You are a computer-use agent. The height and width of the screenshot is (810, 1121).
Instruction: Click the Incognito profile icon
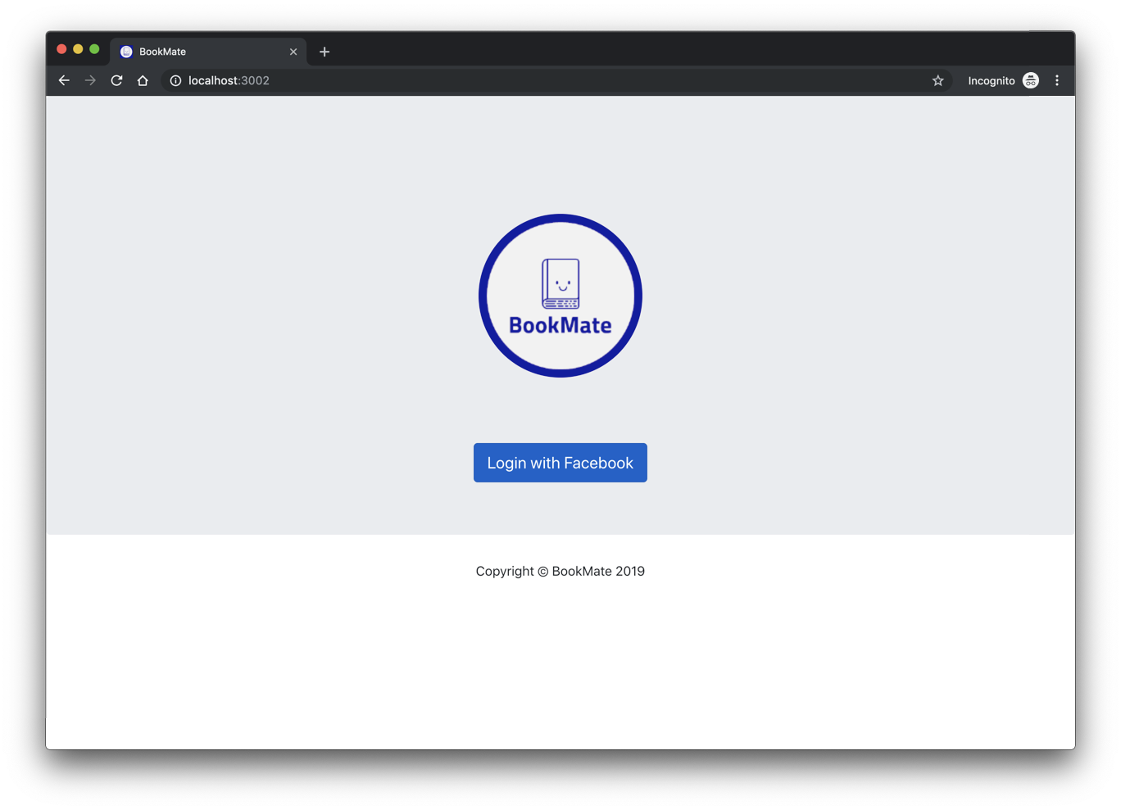point(1031,80)
